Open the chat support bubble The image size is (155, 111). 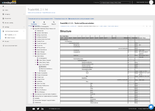151,107
